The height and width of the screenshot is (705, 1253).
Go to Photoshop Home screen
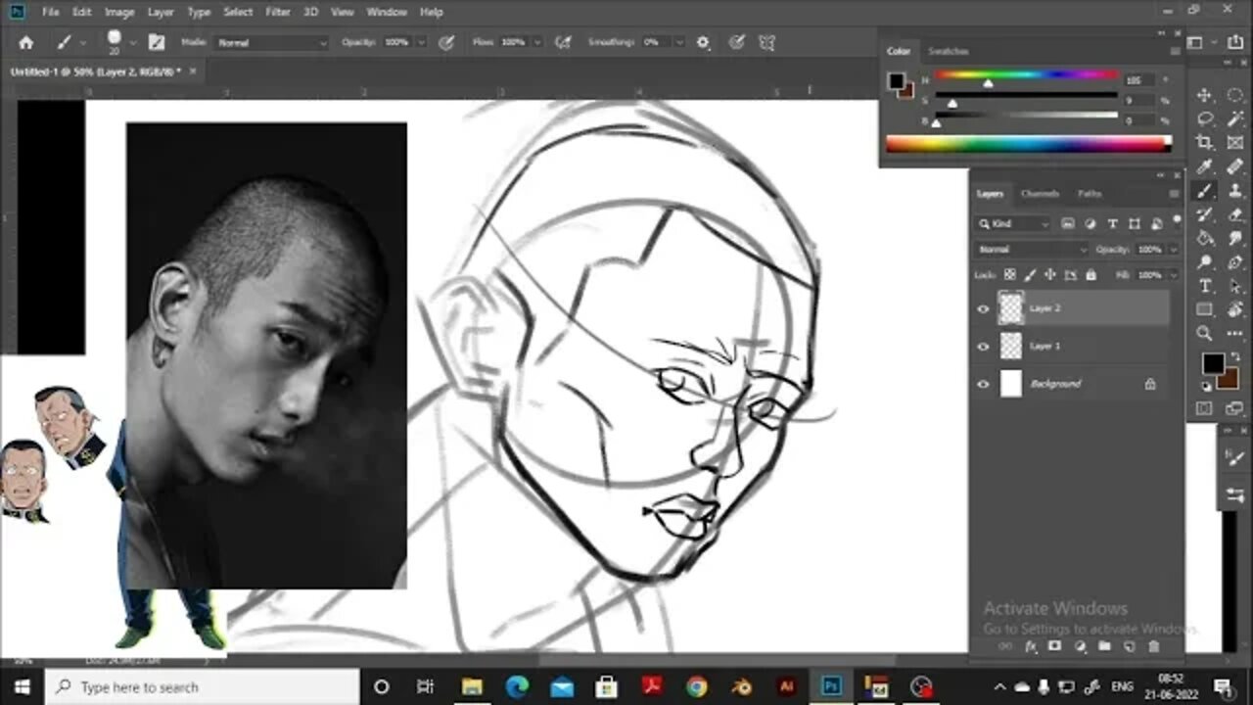[x=26, y=43]
